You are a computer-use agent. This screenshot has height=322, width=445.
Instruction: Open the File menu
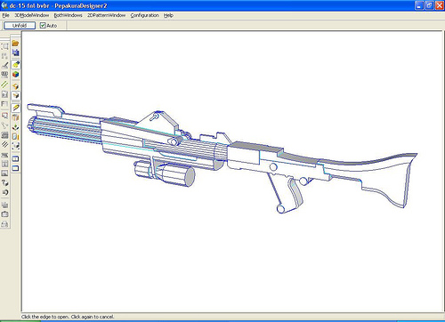pos(5,15)
